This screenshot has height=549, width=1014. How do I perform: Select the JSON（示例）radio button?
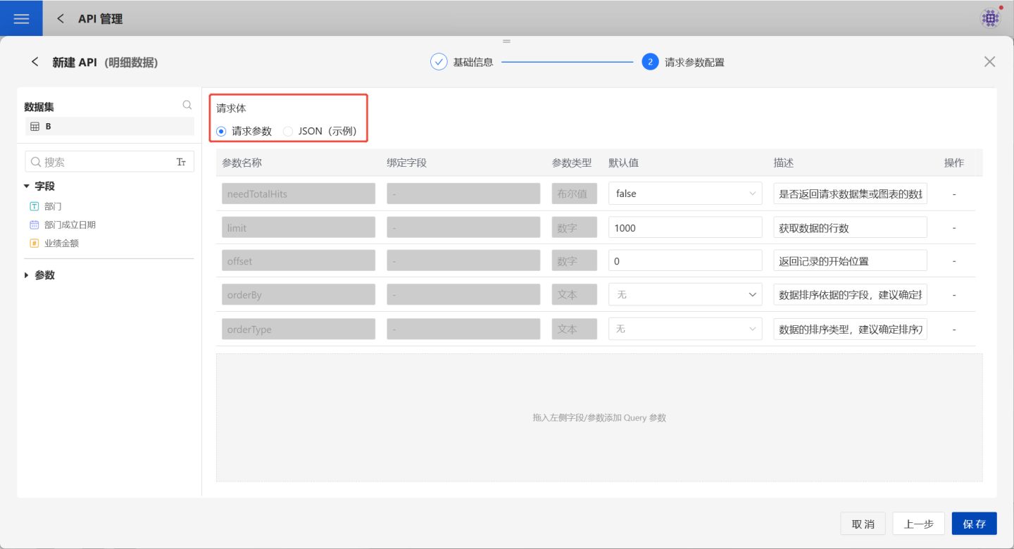click(x=287, y=131)
